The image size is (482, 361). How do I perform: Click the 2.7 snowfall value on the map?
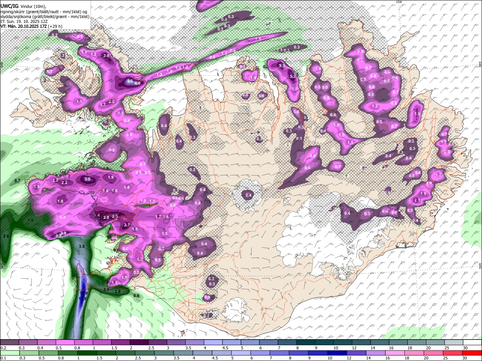(x=127, y=225)
